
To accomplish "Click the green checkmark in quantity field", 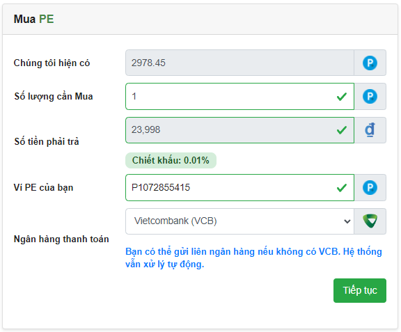I will click(x=342, y=97).
